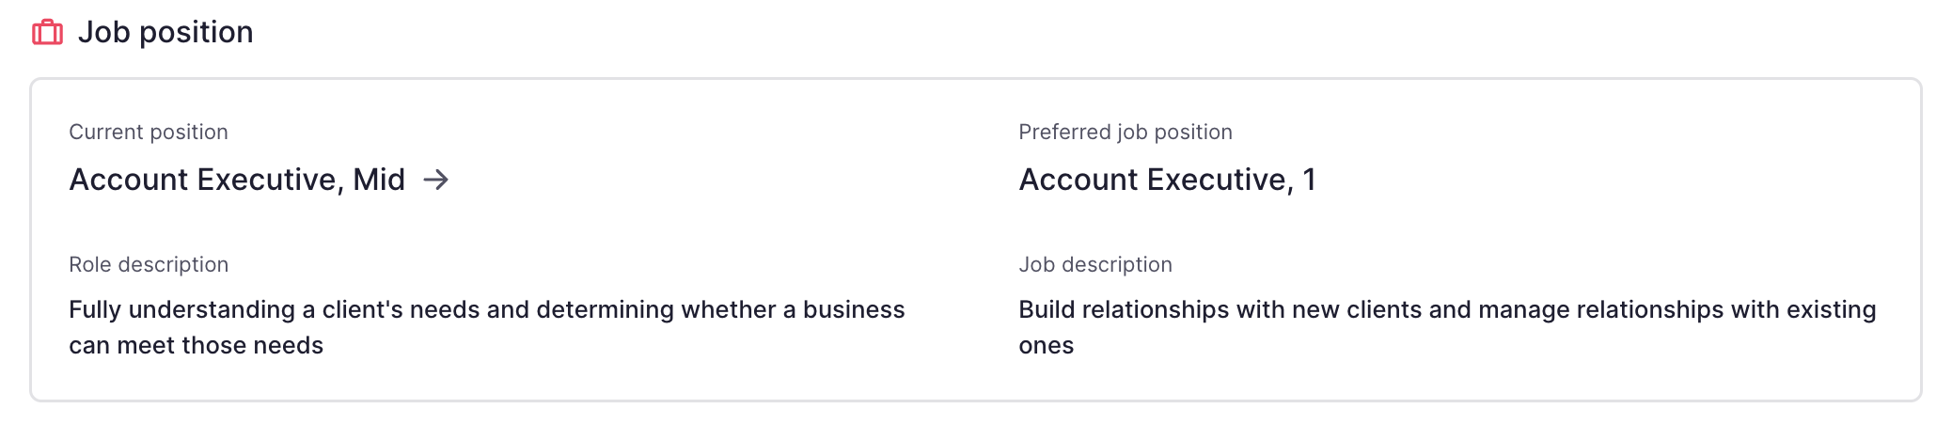Image resolution: width=1952 pixels, height=440 pixels.
Task: Click the line starting with Build relationships with new clients
Action: (x=1448, y=309)
